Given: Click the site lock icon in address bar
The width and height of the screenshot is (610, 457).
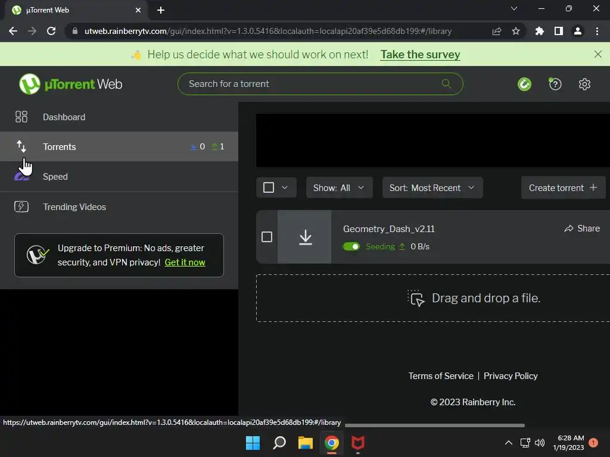Looking at the screenshot, I should 75,31.
